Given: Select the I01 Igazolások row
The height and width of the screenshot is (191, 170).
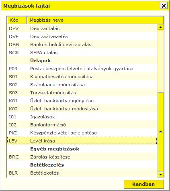Looking at the screenshot, I should (x=82, y=117).
